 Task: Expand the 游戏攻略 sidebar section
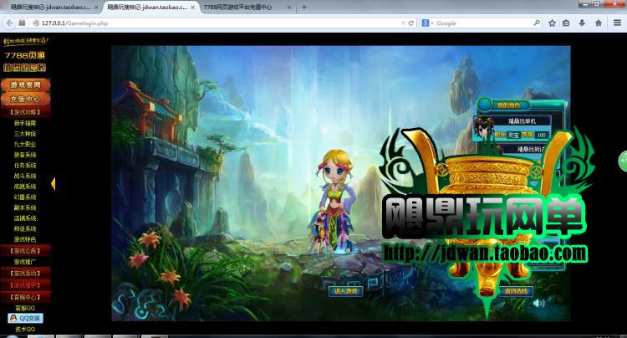(24, 111)
